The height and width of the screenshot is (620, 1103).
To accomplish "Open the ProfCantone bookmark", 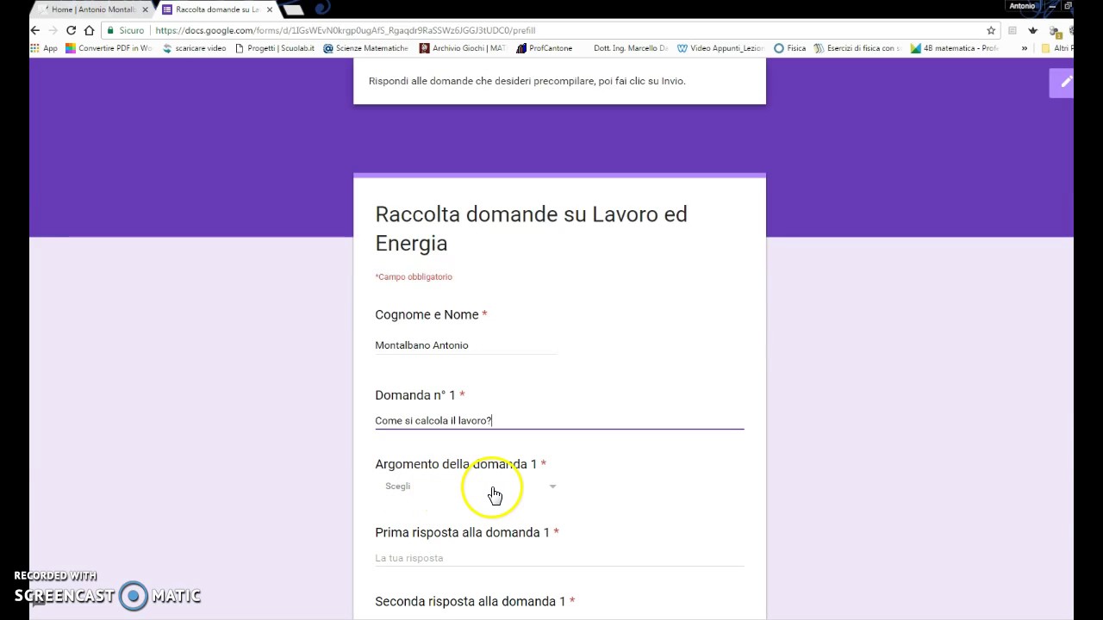I will 544,48.
